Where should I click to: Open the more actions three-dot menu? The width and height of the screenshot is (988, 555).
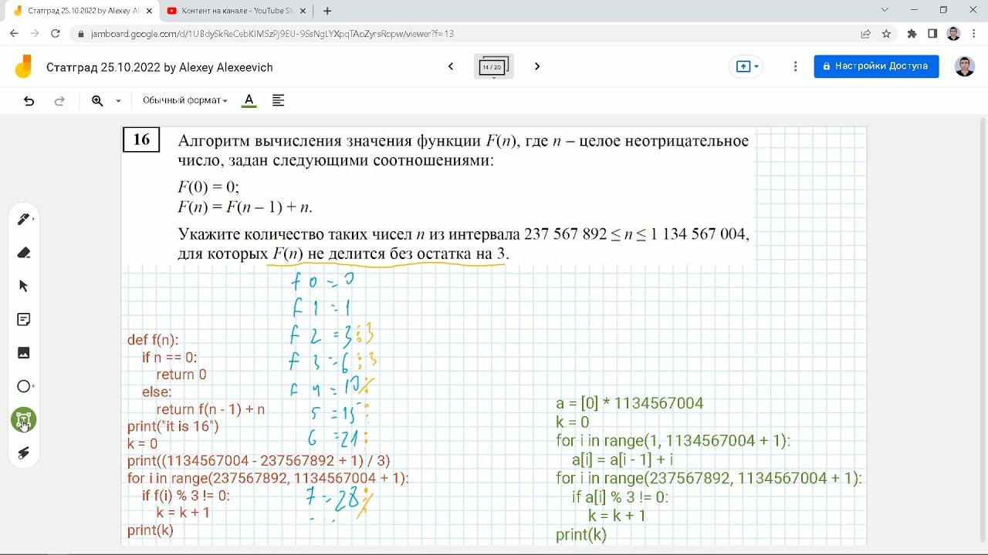[x=795, y=67]
